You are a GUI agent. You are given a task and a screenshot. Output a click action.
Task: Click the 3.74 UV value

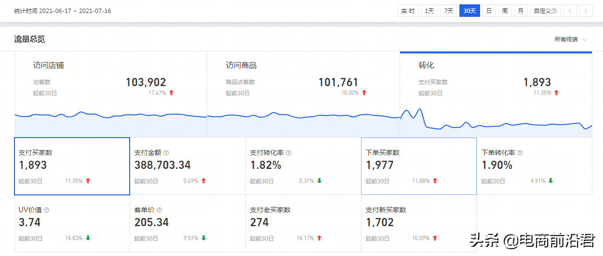tap(29, 222)
